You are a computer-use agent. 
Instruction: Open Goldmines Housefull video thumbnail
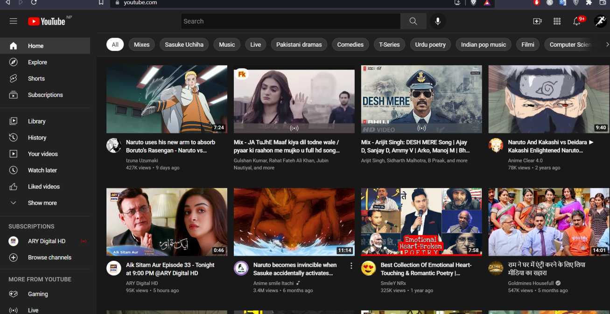(549, 222)
